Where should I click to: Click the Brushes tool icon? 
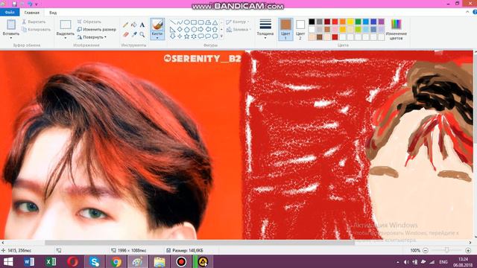click(157, 25)
